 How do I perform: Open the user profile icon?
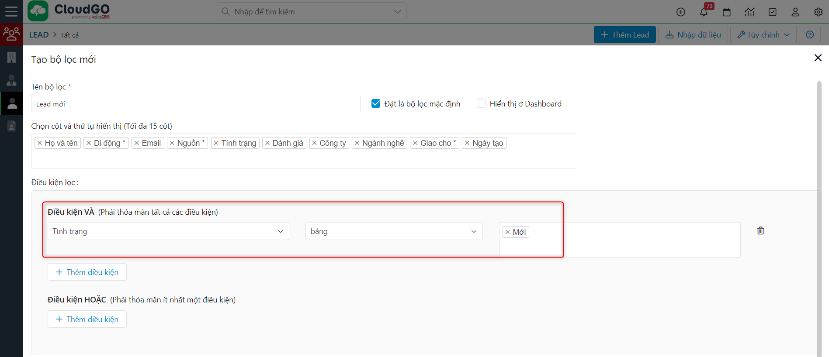click(795, 12)
